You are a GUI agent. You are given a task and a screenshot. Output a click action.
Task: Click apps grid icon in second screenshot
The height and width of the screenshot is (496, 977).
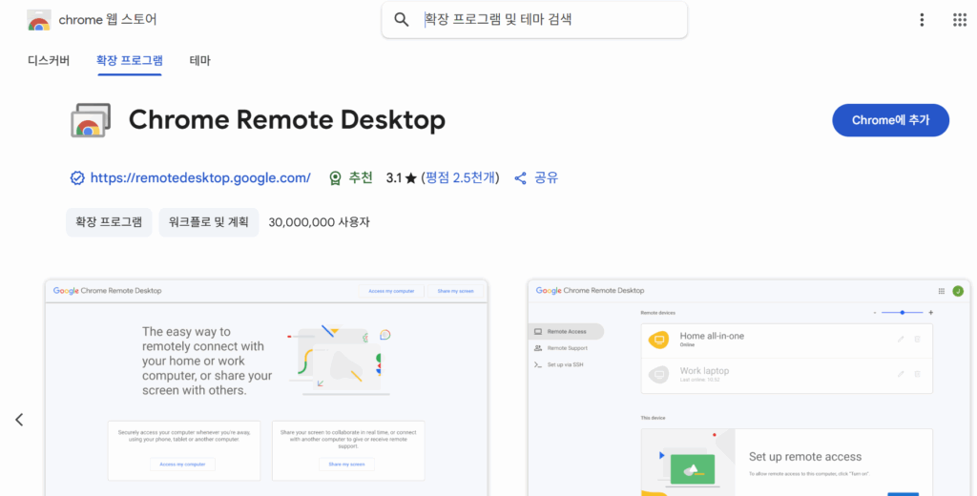(942, 291)
